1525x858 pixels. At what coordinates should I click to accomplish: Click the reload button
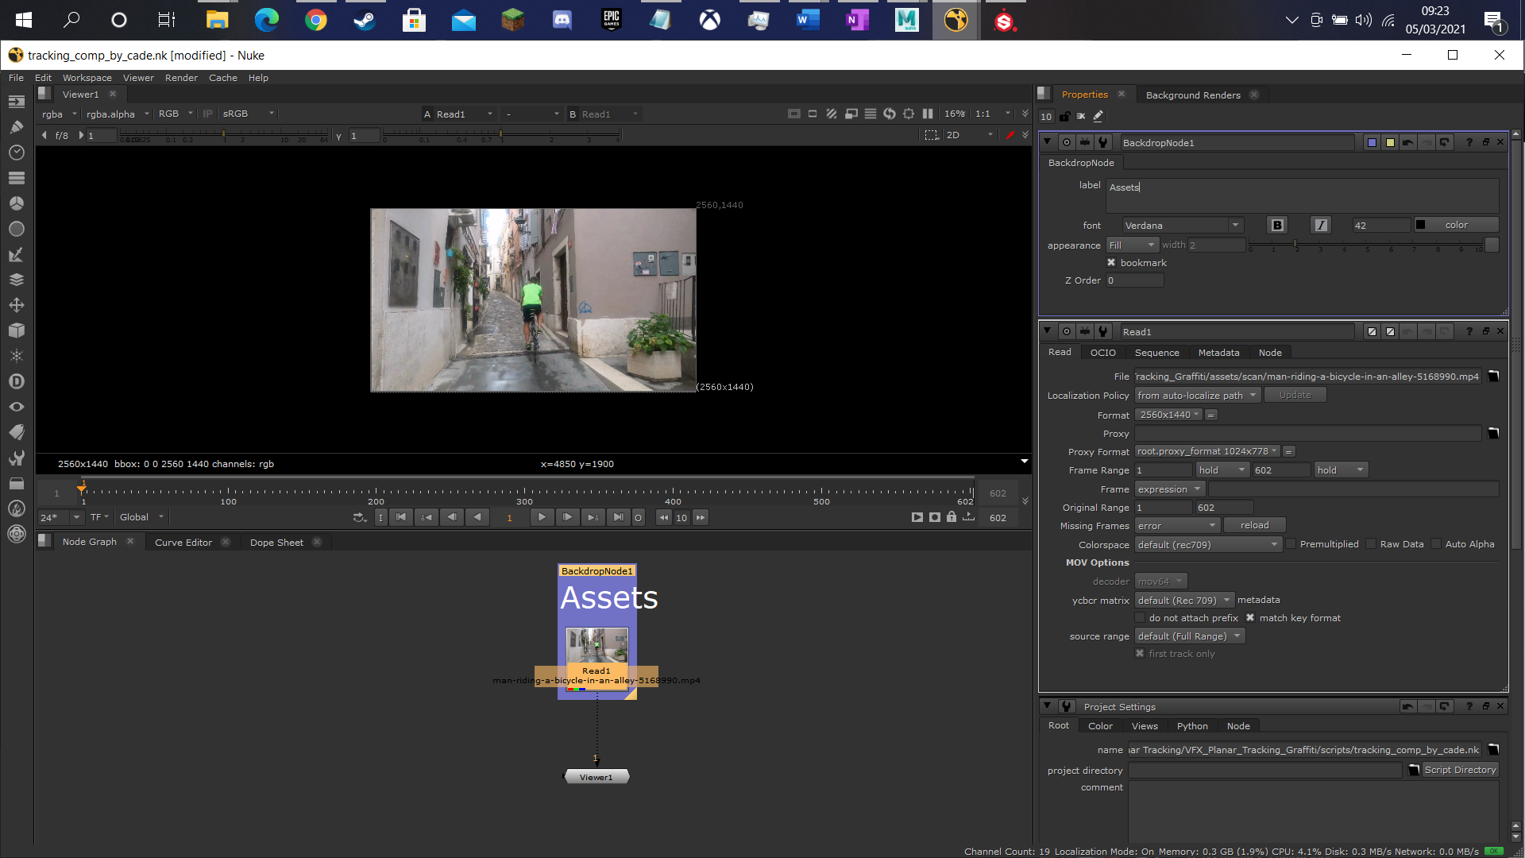(1254, 525)
